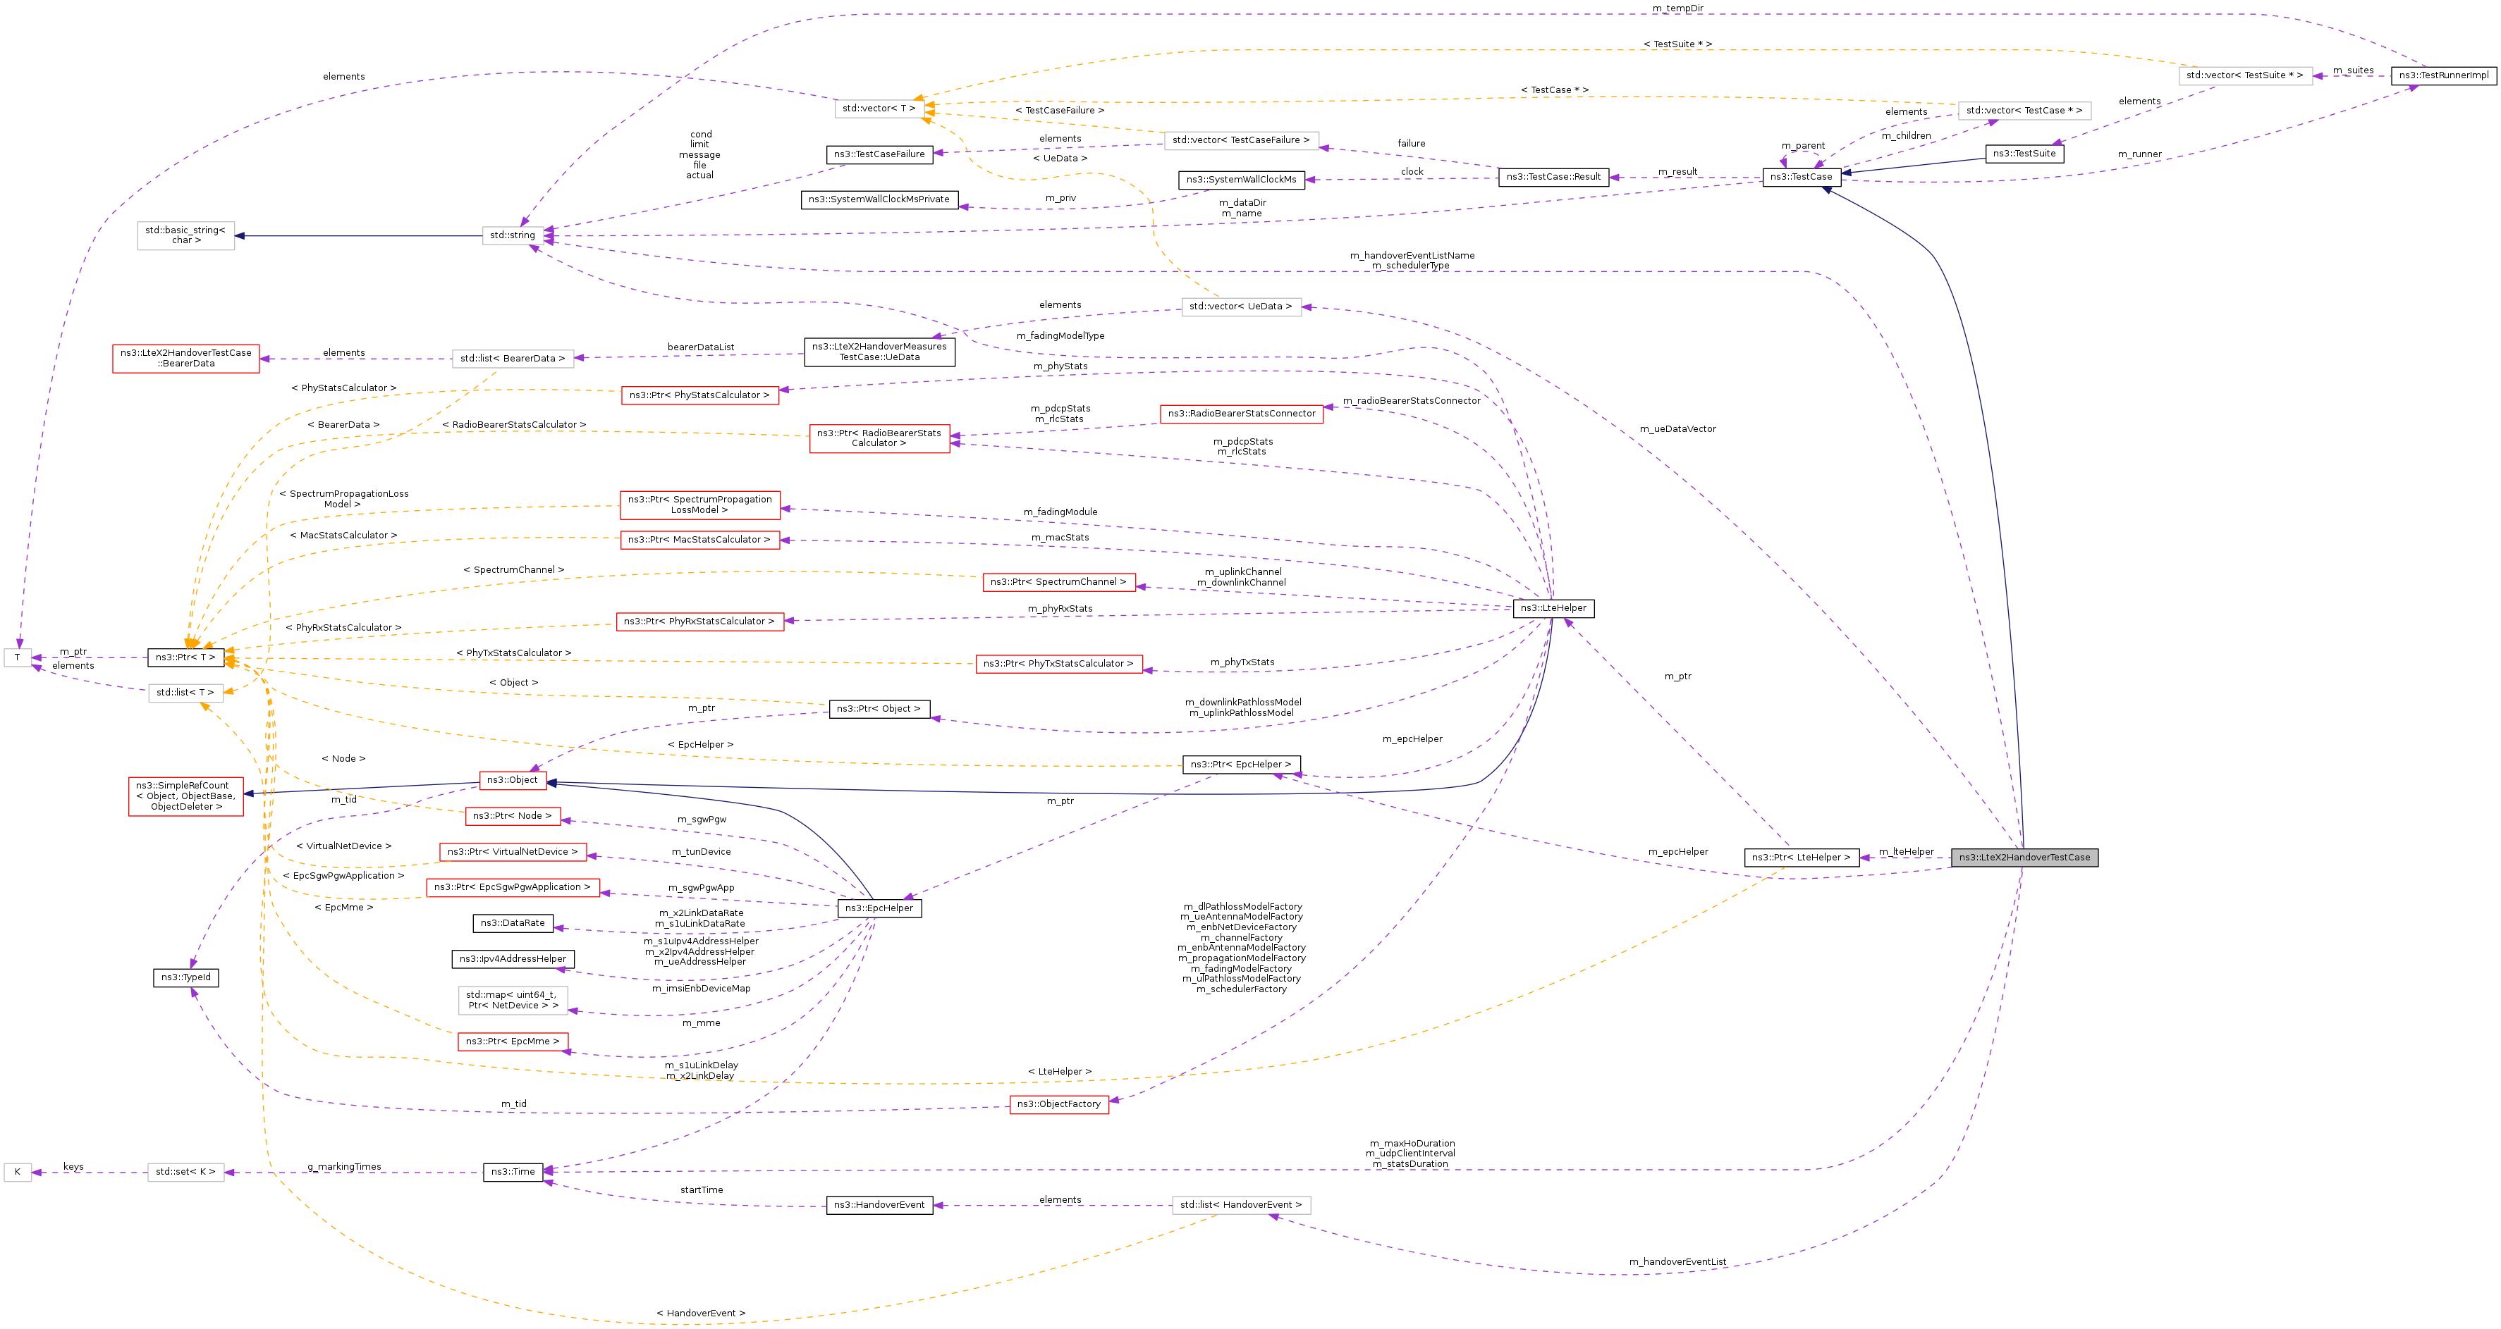Click the g_markingTimes edge label

(x=343, y=1168)
